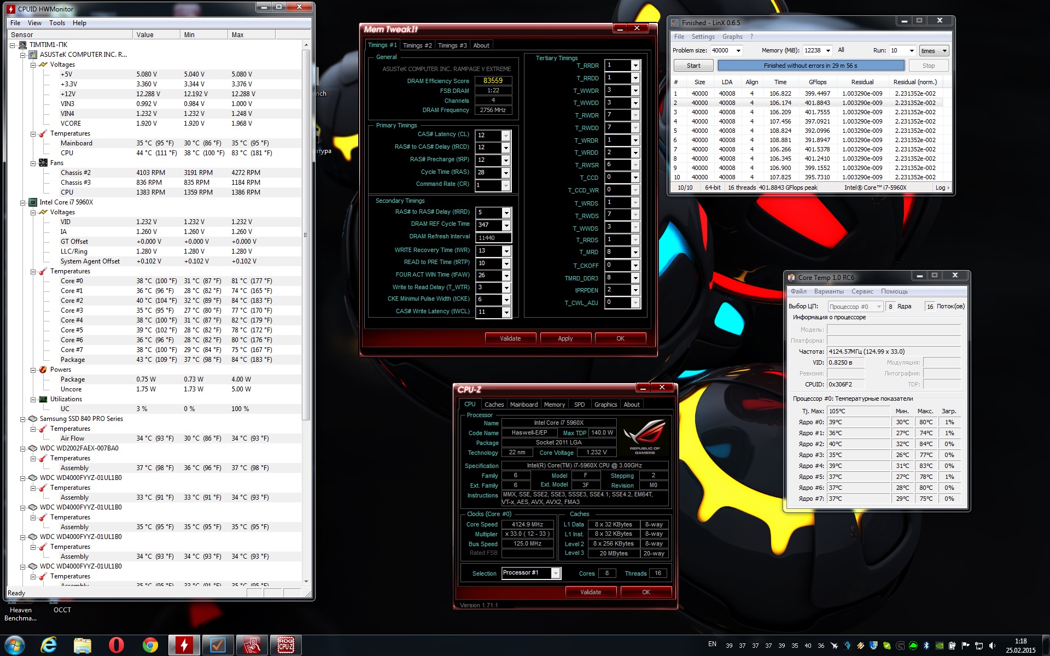The height and width of the screenshot is (656, 1050).
Task: Collapse the Fans node in HWMonitor
Action: [x=33, y=163]
